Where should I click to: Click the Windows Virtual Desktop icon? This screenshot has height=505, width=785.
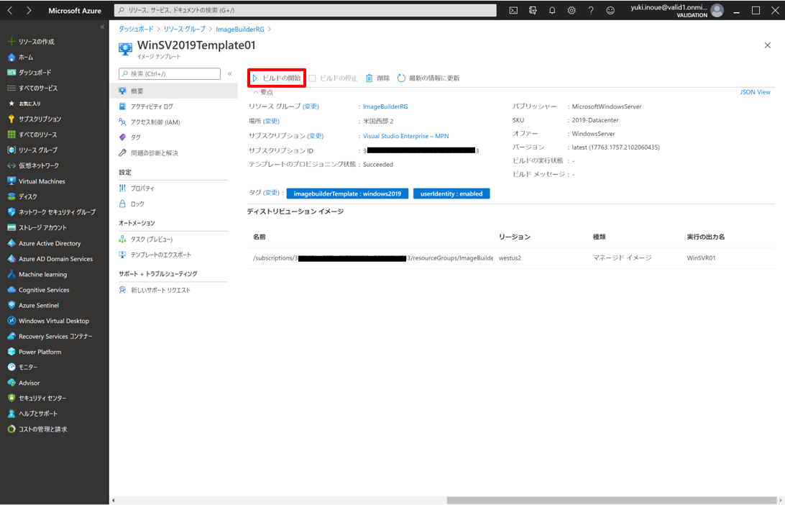coord(12,321)
